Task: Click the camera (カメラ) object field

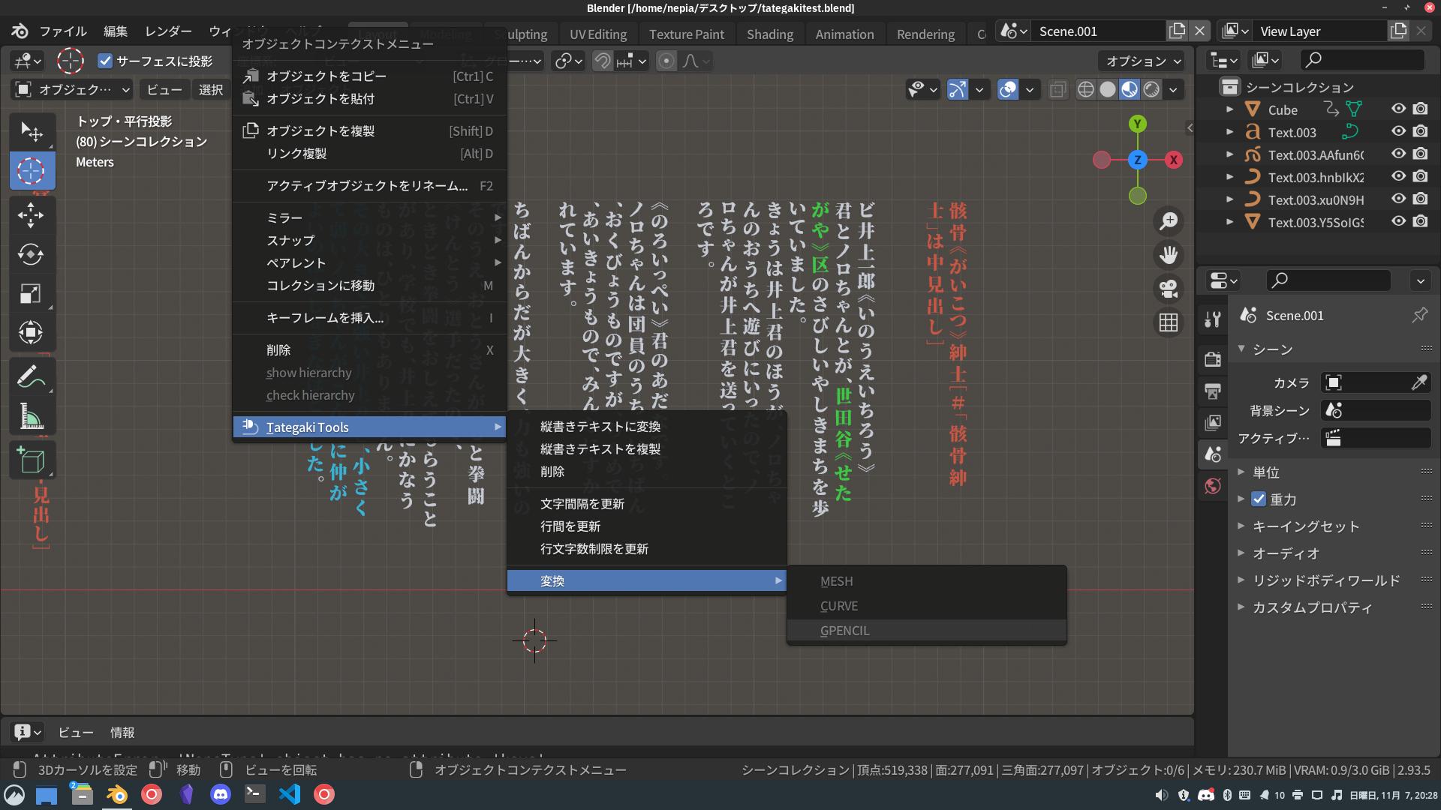Action: (x=1375, y=382)
